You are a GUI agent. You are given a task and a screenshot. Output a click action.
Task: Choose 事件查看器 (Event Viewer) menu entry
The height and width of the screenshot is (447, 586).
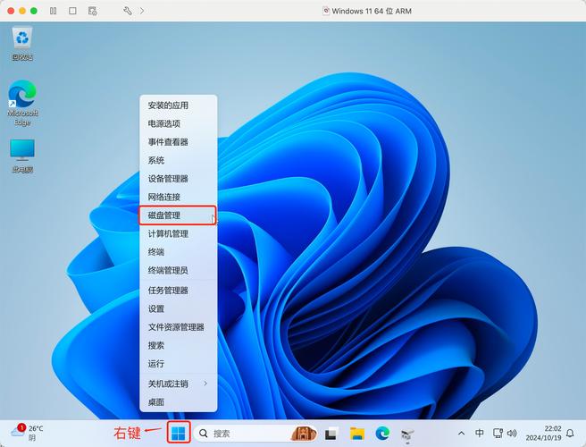[x=179, y=142]
